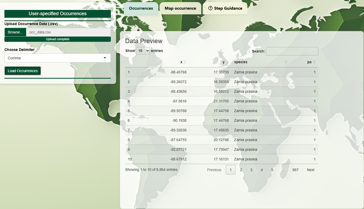Select y value 21.31705 in row 4
Viewport: 364px width, 209px height.
pos(221,101)
